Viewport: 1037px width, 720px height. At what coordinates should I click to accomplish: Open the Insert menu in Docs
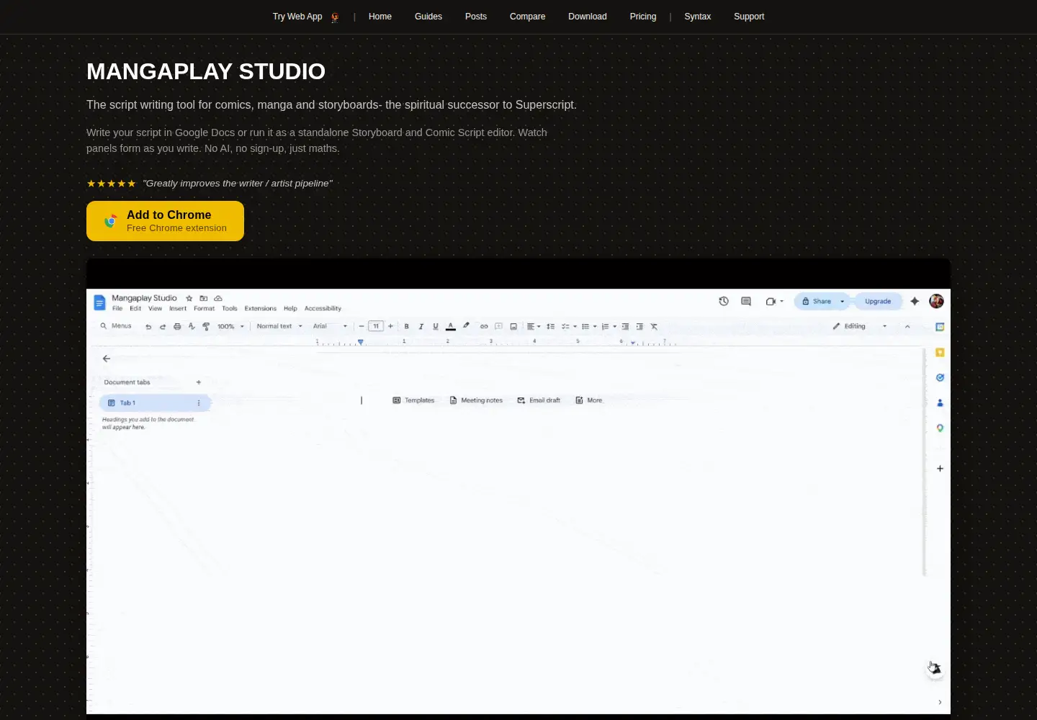pos(178,308)
